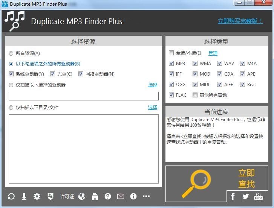Click the home page house icon

click(95, 196)
